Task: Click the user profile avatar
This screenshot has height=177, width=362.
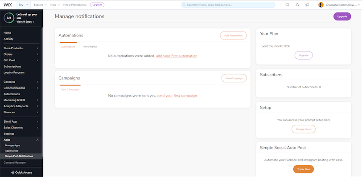Action: tap(321, 5)
